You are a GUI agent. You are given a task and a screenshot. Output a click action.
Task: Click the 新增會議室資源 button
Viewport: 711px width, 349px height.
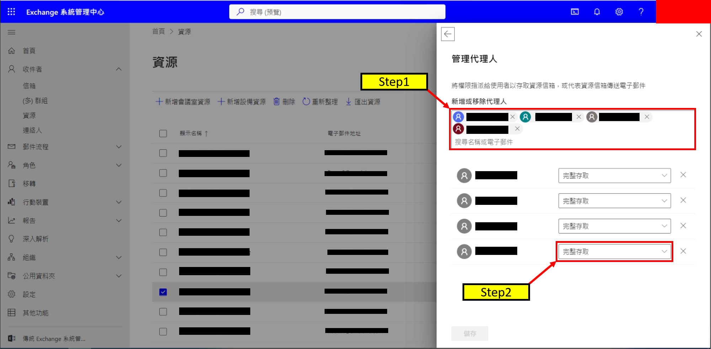[183, 102]
